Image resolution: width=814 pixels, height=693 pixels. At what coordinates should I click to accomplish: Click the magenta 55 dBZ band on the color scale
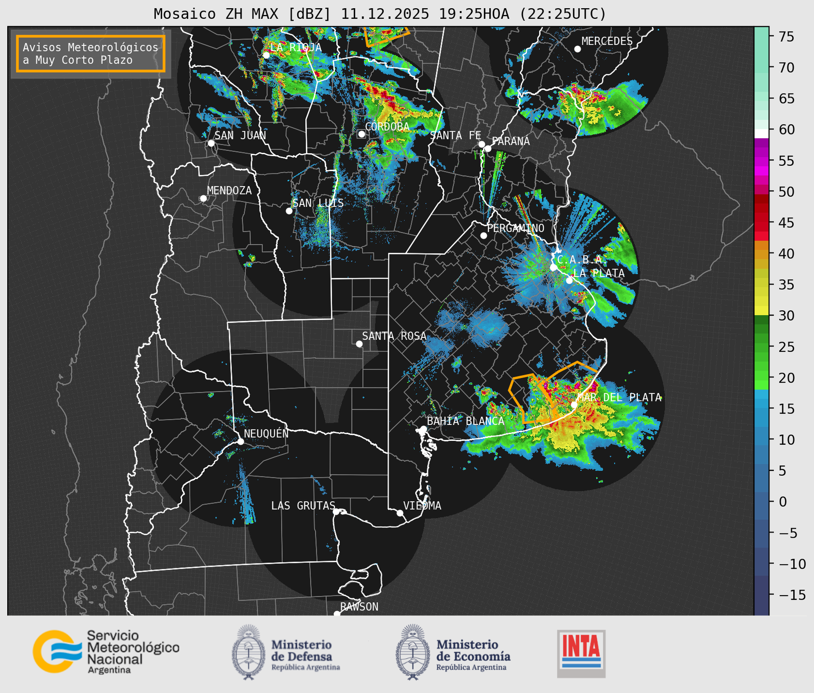click(x=761, y=161)
